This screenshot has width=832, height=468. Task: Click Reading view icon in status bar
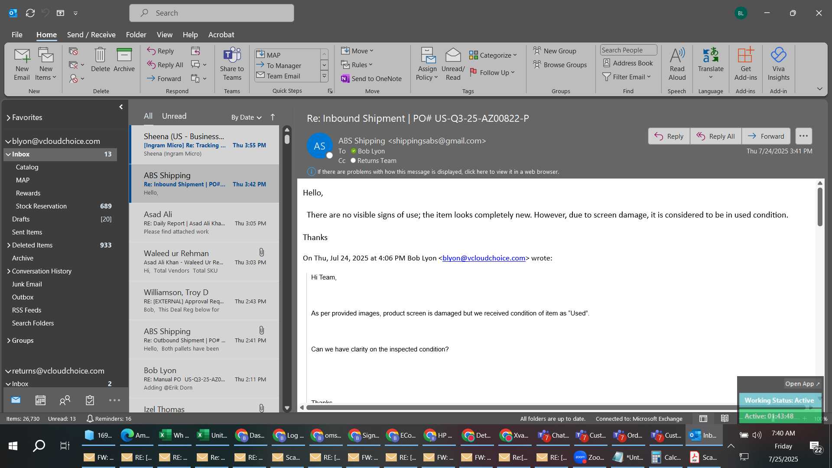coord(725,418)
